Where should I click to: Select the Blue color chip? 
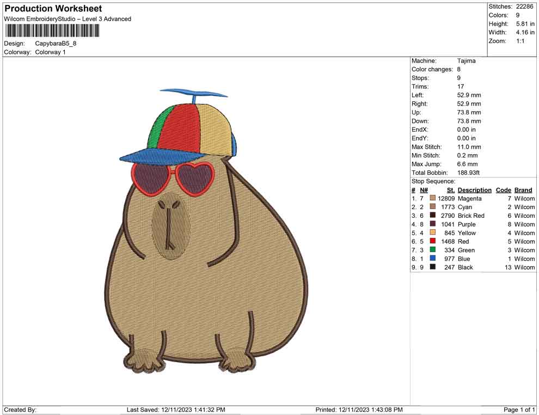click(x=433, y=259)
